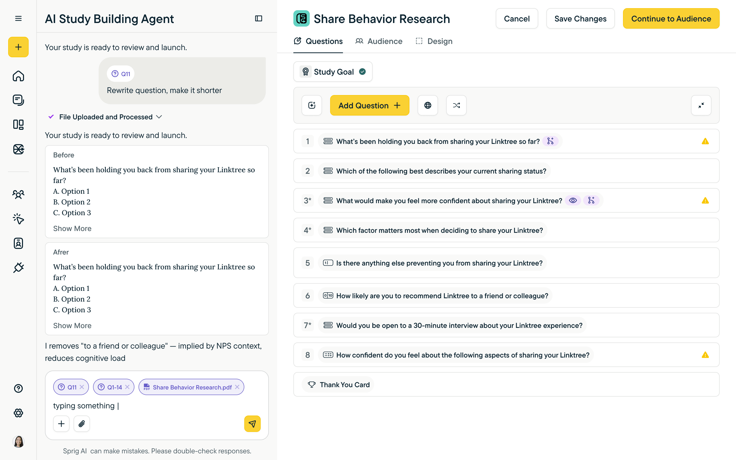
Task: Click Save Changes
Action: pos(580,19)
